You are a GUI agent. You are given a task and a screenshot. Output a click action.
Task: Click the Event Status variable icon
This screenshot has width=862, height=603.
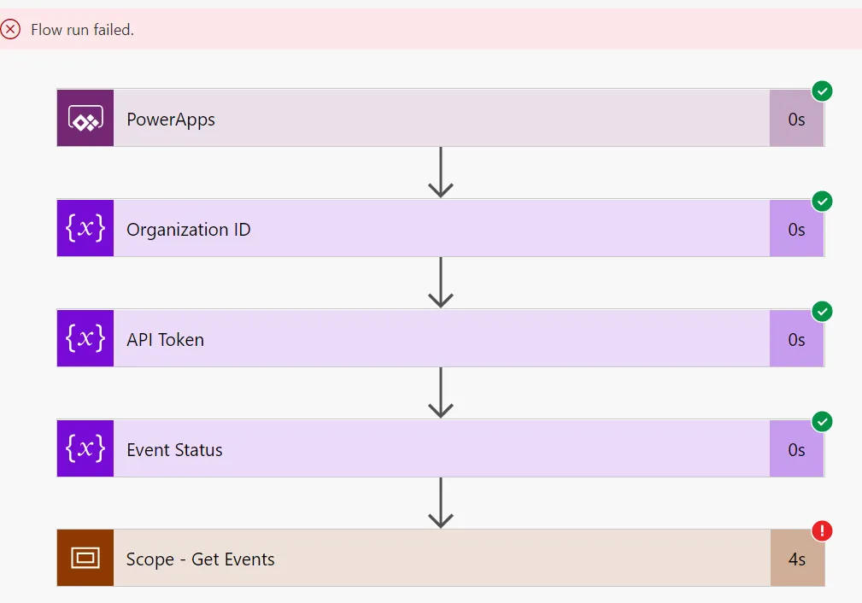[x=85, y=448]
